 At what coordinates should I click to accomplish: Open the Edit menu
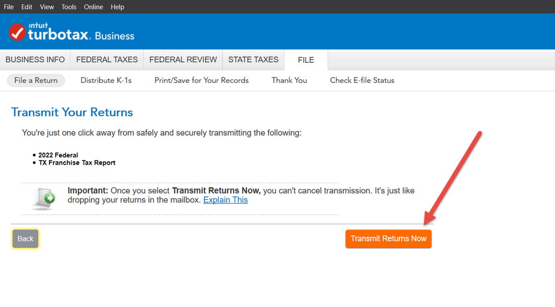[27, 7]
